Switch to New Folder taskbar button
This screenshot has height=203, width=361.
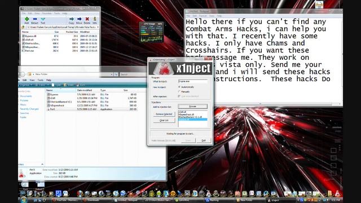coord(250,201)
